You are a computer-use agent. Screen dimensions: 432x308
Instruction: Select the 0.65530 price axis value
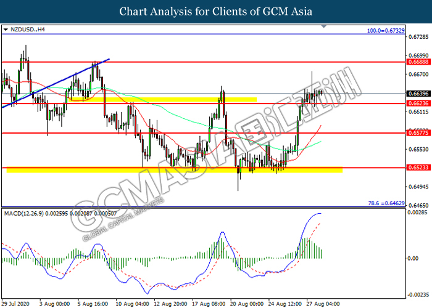tap(418, 149)
